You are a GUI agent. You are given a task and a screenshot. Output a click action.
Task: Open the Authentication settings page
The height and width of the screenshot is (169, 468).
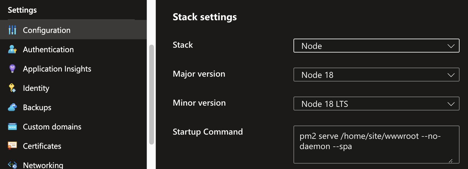coord(48,49)
